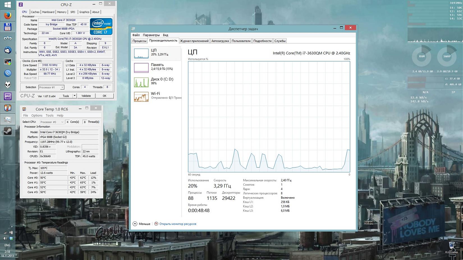Click the Dropbox tray icon
463x260 pixels.
11,238
